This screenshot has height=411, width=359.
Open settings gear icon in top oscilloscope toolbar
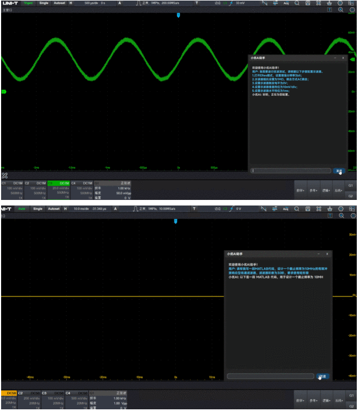pyautogui.click(x=341, y=3)
